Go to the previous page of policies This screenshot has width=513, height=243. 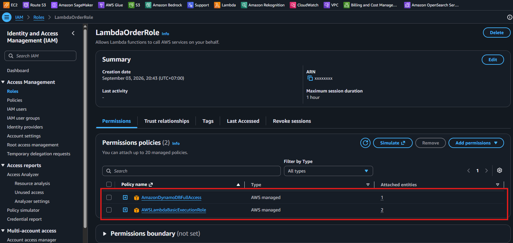tap(469, 171)
